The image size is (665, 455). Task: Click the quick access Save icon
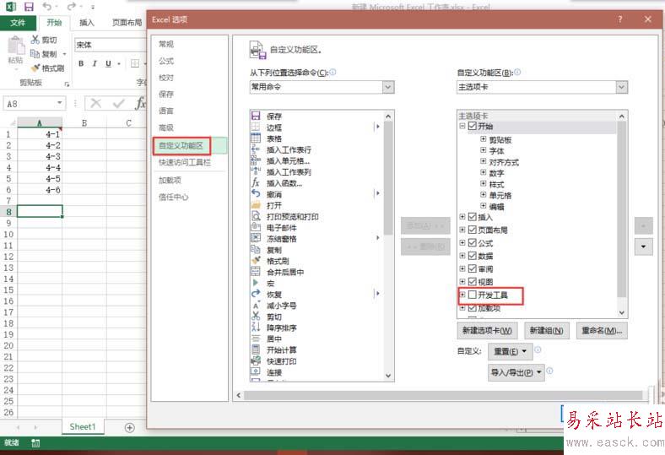(x=29, y=7)
